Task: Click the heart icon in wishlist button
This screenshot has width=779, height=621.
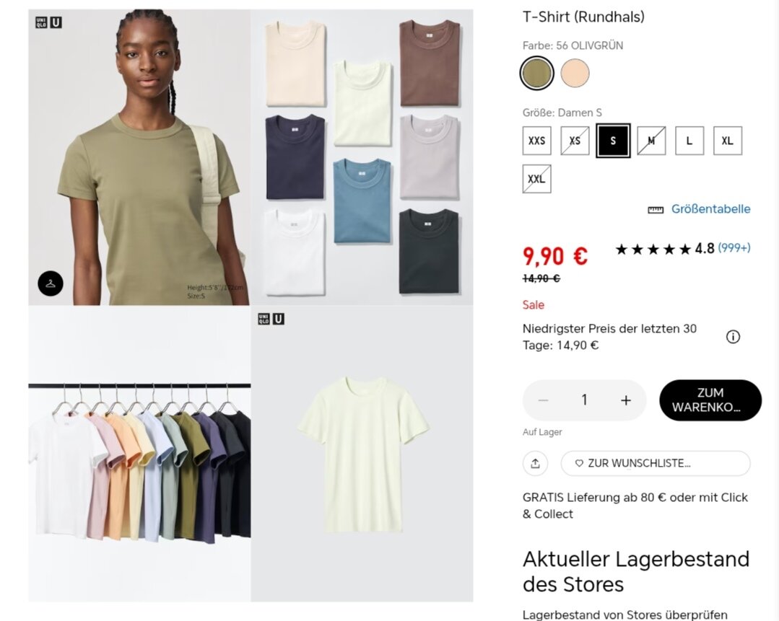Action: (579, 463)
